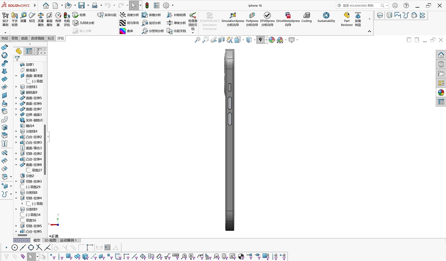Image resolution: width=446 pixels, height=261 pixels.
Task: Open the Sustainability tool
Action: coord(326,17)
